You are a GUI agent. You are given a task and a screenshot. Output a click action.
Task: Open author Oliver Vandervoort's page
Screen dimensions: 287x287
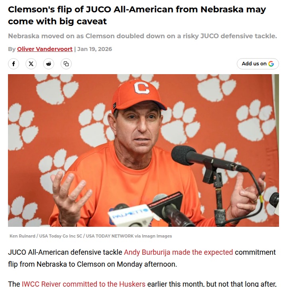coord(45,49)
